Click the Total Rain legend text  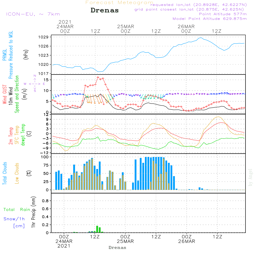(17, 210)
